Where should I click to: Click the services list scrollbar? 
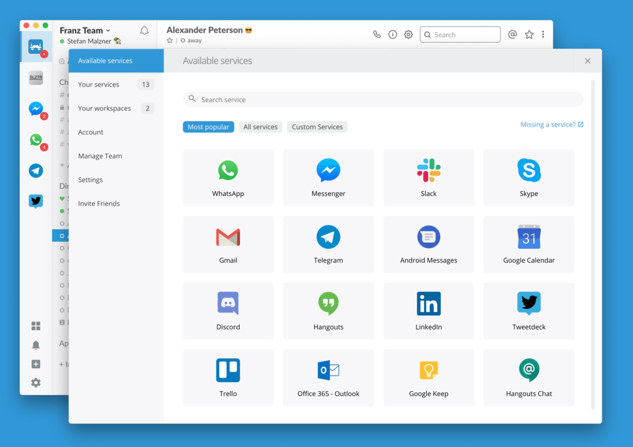point(593,245)
